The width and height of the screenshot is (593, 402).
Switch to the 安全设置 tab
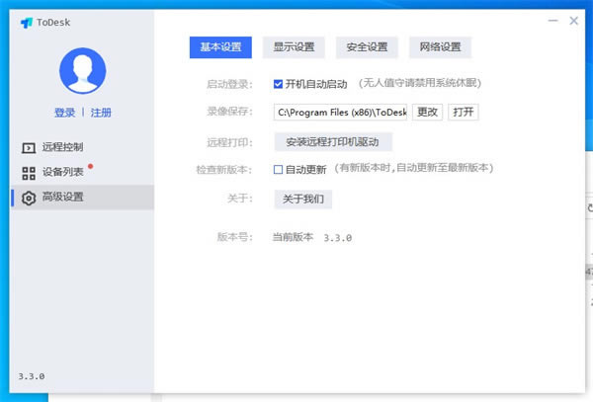[367, 47]
